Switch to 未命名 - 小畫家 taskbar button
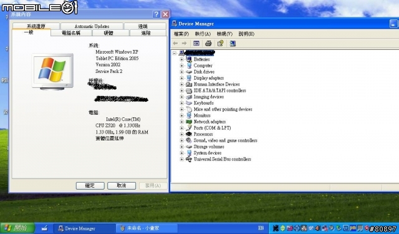The width and height of the screenshot is (399, 234). click(147, 228)
